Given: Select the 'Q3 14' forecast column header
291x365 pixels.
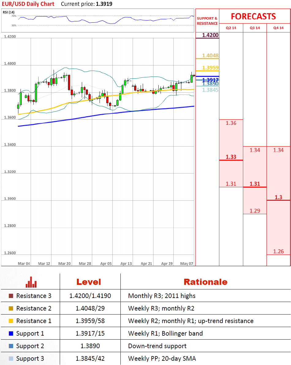Looking at the screenshot, I should pyautogui.click(x=255, y=28).
